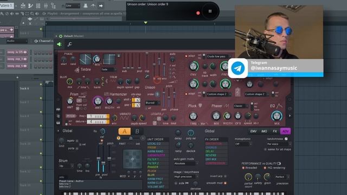Switch to the FX tab

click(x=275, y=131)
